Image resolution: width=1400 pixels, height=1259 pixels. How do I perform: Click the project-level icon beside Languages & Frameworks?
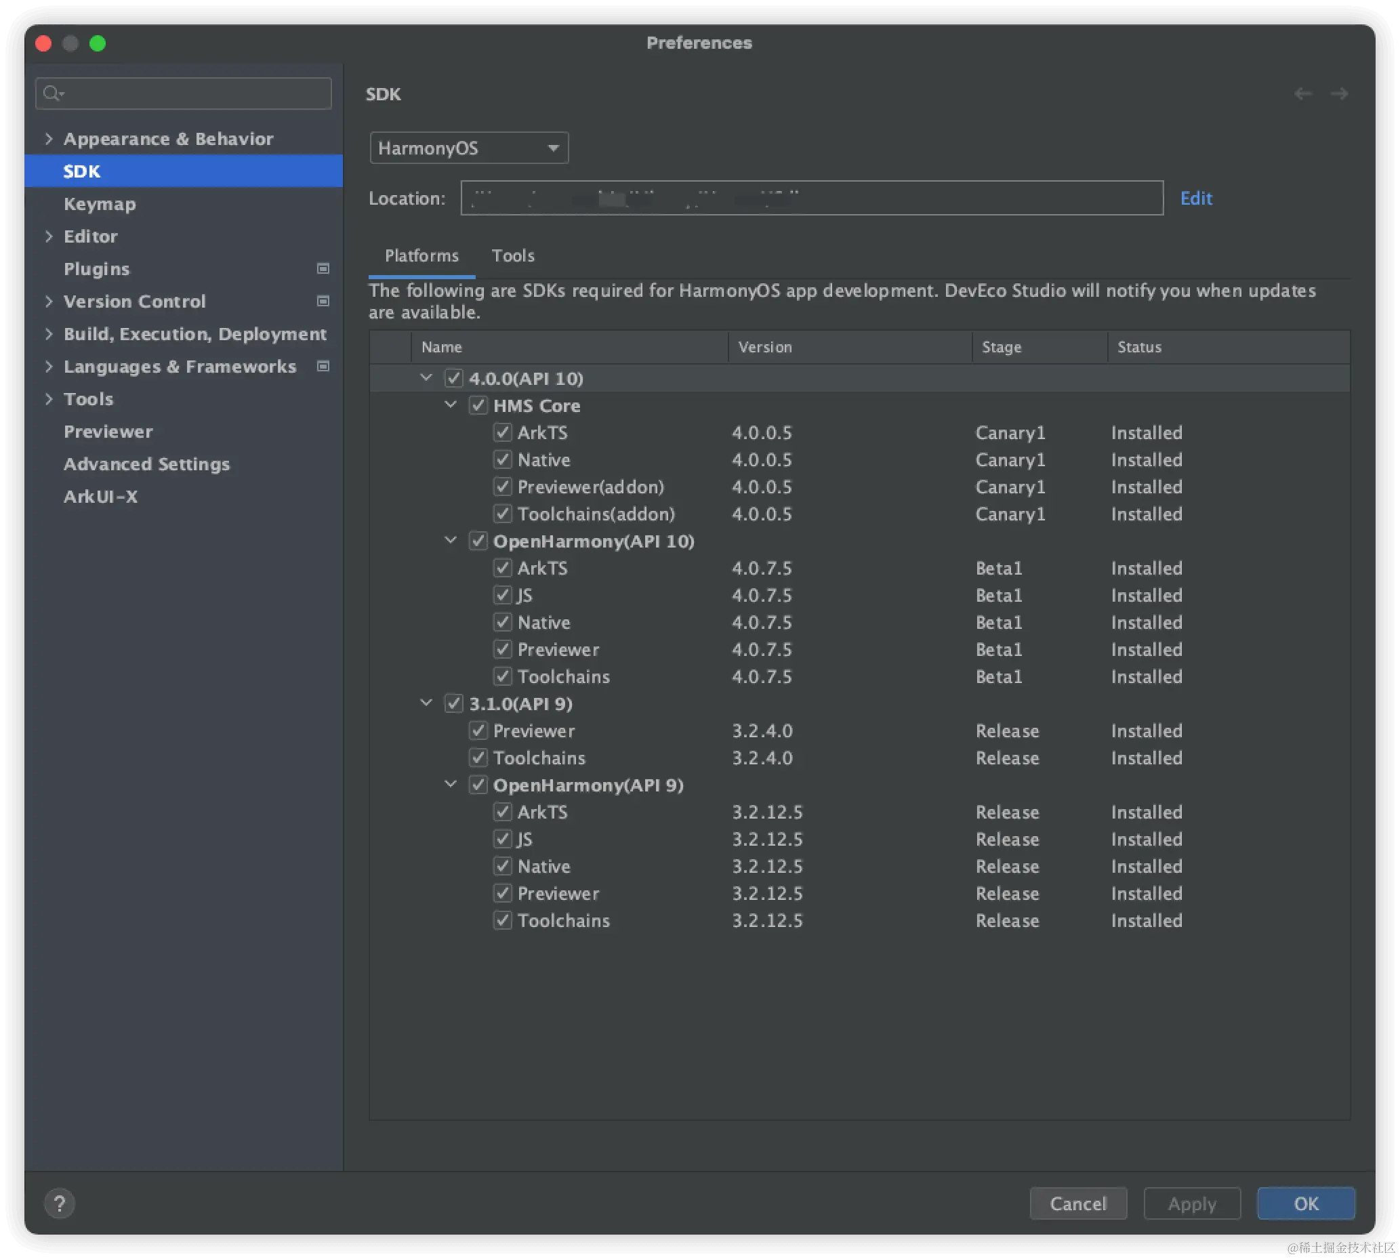pyautogui.click(x=323, y=366)
